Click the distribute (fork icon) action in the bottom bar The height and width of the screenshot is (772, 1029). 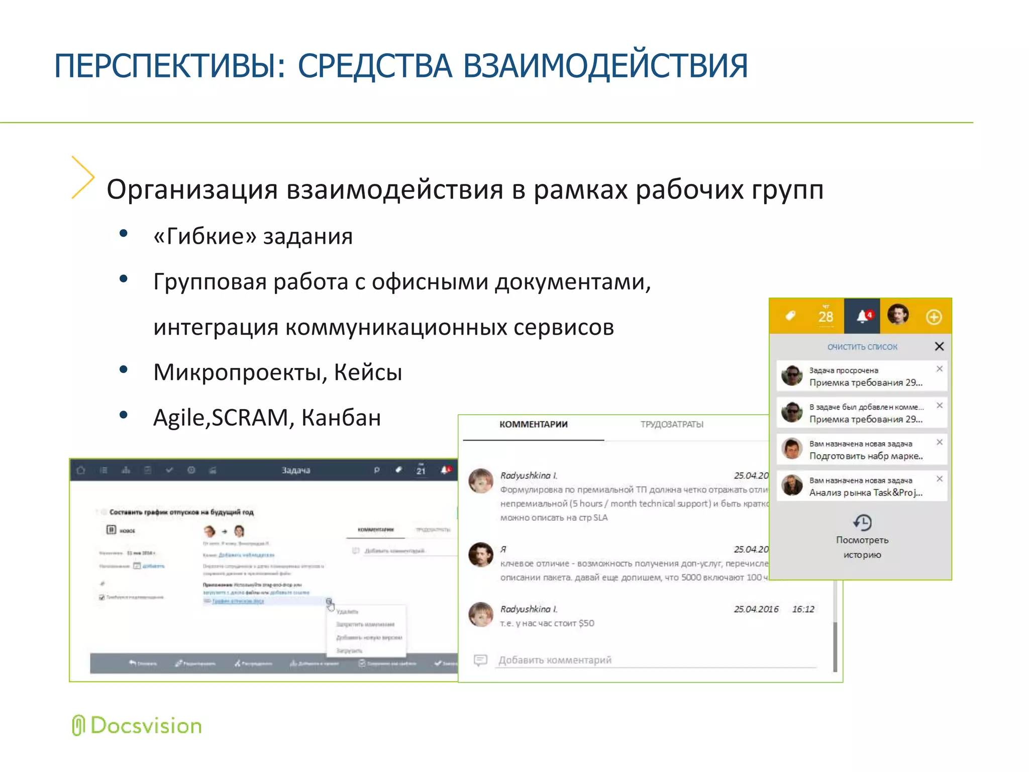pyautogui.click(x=253, y=663)
